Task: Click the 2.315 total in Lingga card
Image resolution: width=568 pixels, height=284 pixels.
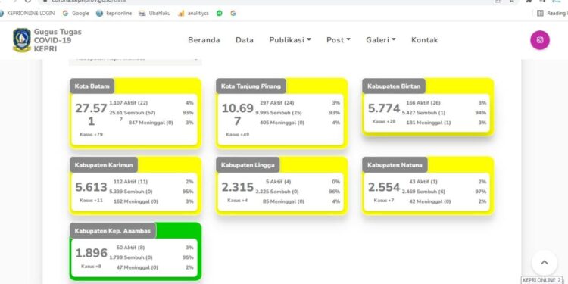Action: pos(238,187)
